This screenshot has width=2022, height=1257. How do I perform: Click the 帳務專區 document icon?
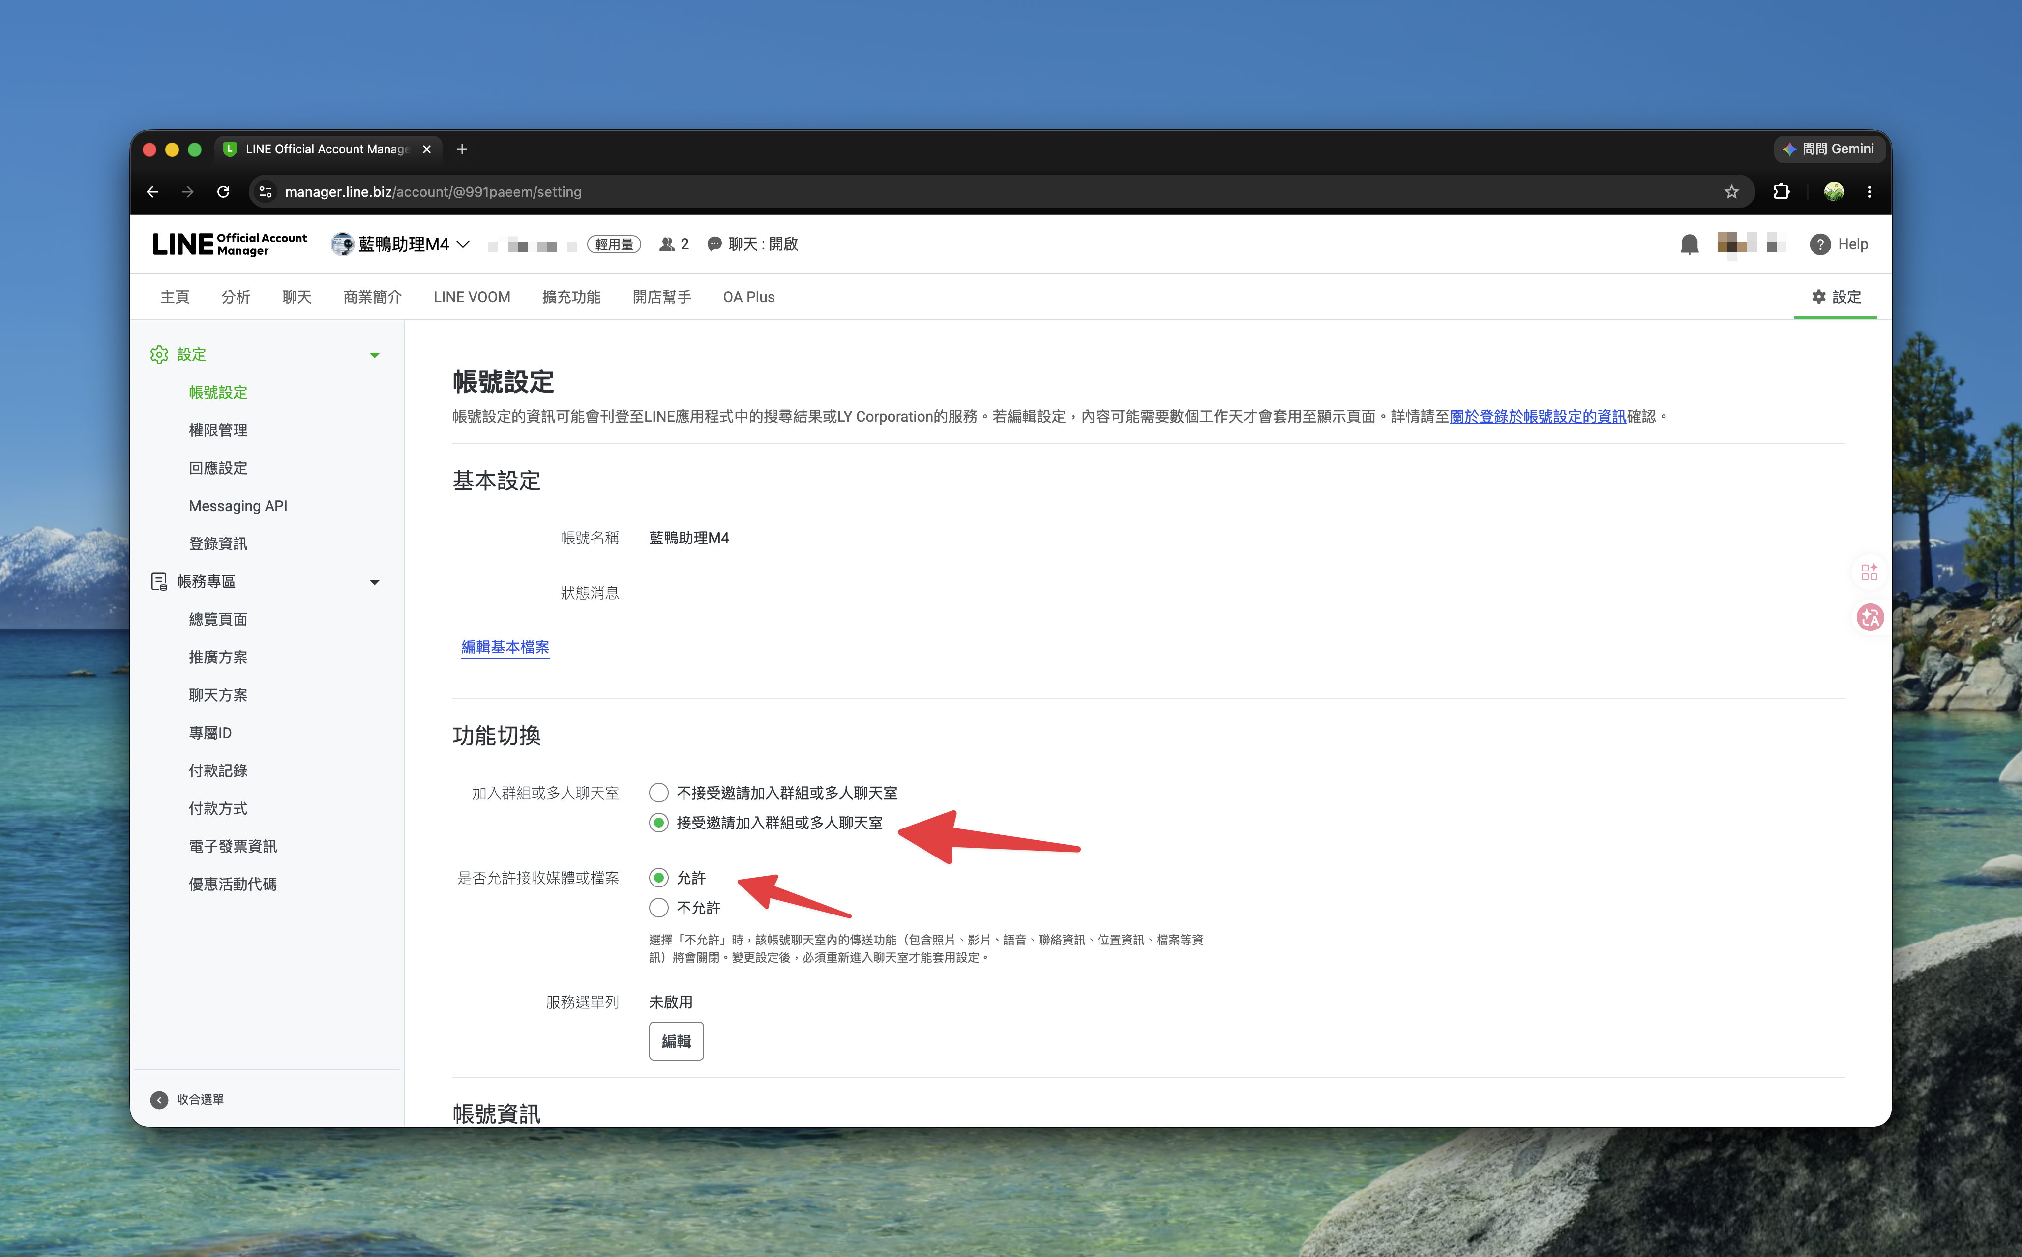159,582
